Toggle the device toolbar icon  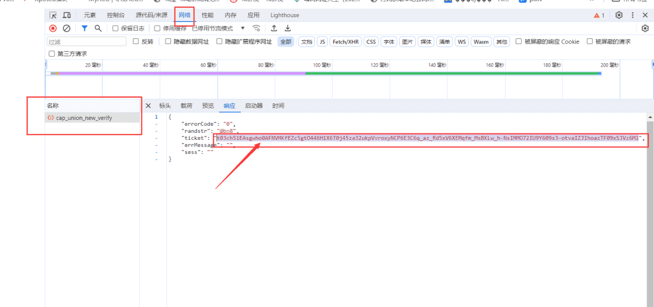click(x=66, y=15)
